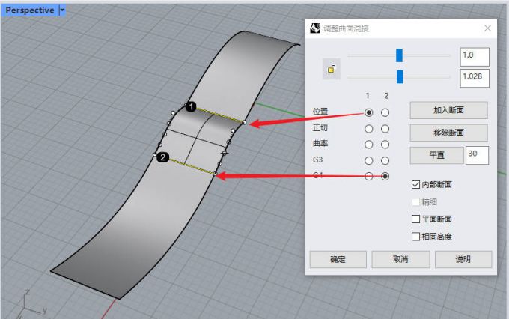The width and height of the screenshot is (509, 319).
Task: Cancel with the 取消 button
Action: click(x=400, y=259)
